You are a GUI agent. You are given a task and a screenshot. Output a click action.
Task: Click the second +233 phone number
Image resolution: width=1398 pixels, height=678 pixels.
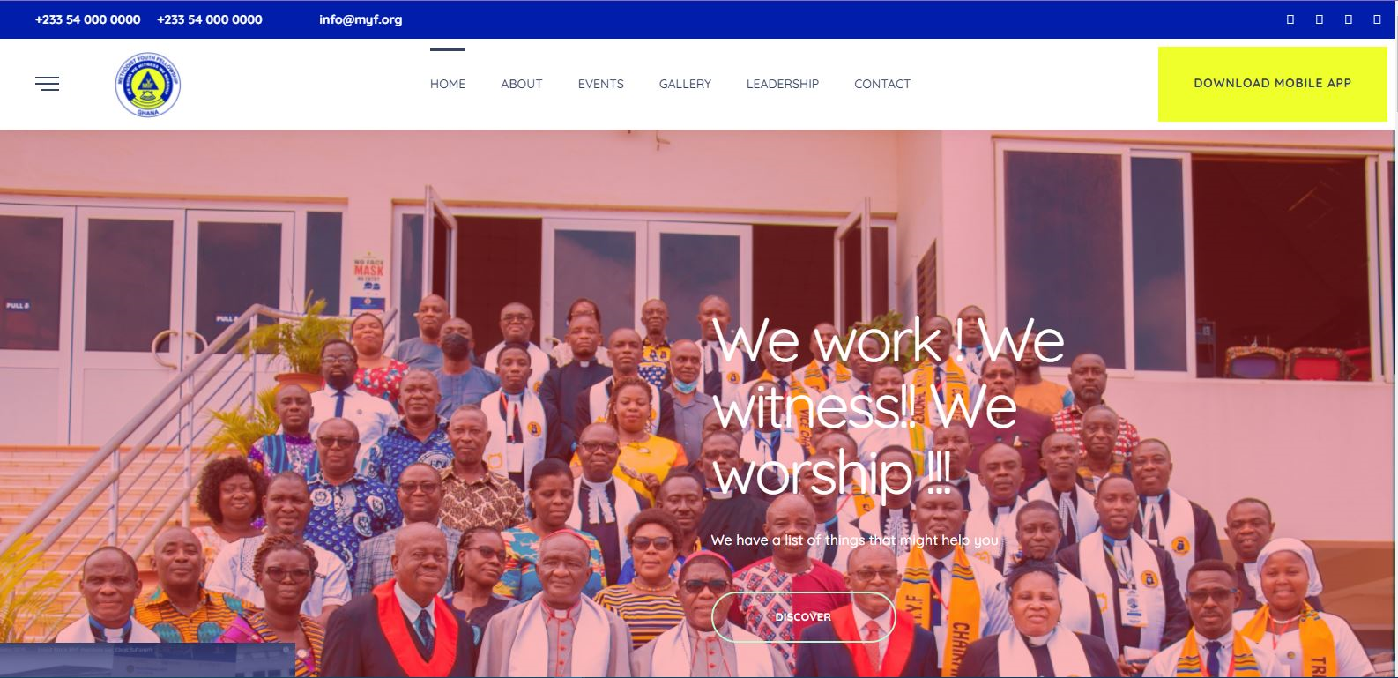[210, 19]
